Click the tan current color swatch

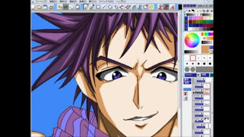click(x=205, y=49)
